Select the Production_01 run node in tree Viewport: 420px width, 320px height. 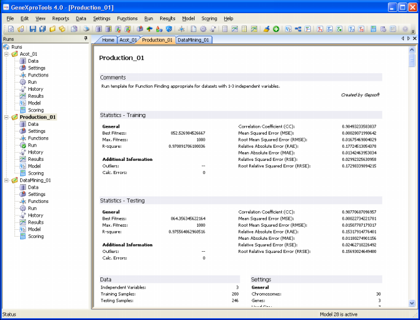click(38, 117)
